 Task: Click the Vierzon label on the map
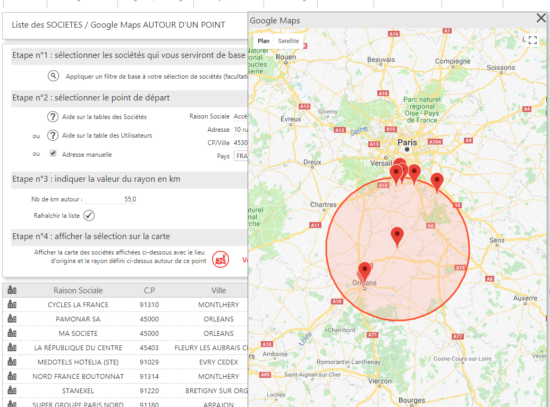click(380, 381)
